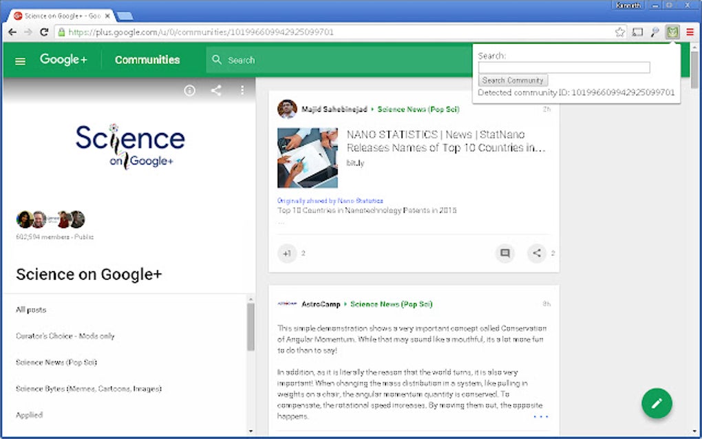Open the Chrome menu (red hamburger icon)
Image resolution: width=702 pixels, height=439 pixels.
pyautogui.click(x=690, y=32)
